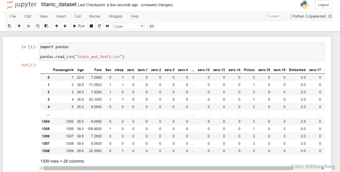Run the selected cell
The image size is (340, 172).
click(x=79, y=26)
